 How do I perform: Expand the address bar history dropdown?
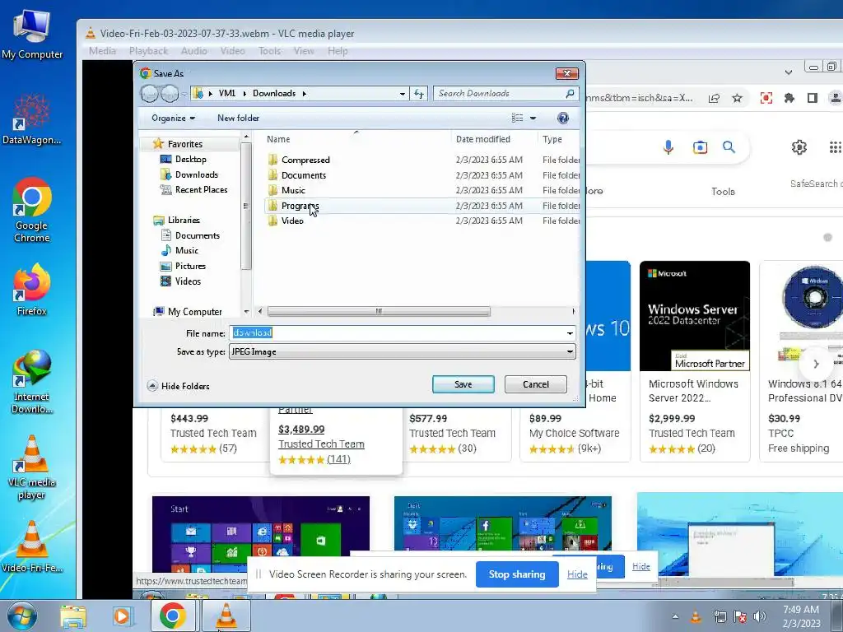tap(402, 94)
